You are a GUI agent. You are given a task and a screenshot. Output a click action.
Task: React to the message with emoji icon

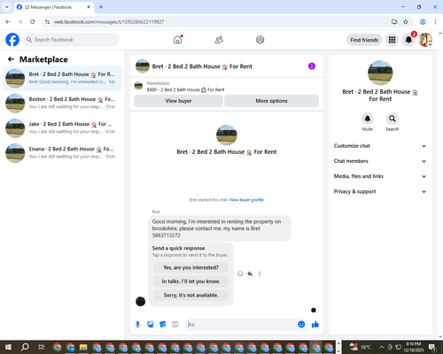[x=240, y=273]
